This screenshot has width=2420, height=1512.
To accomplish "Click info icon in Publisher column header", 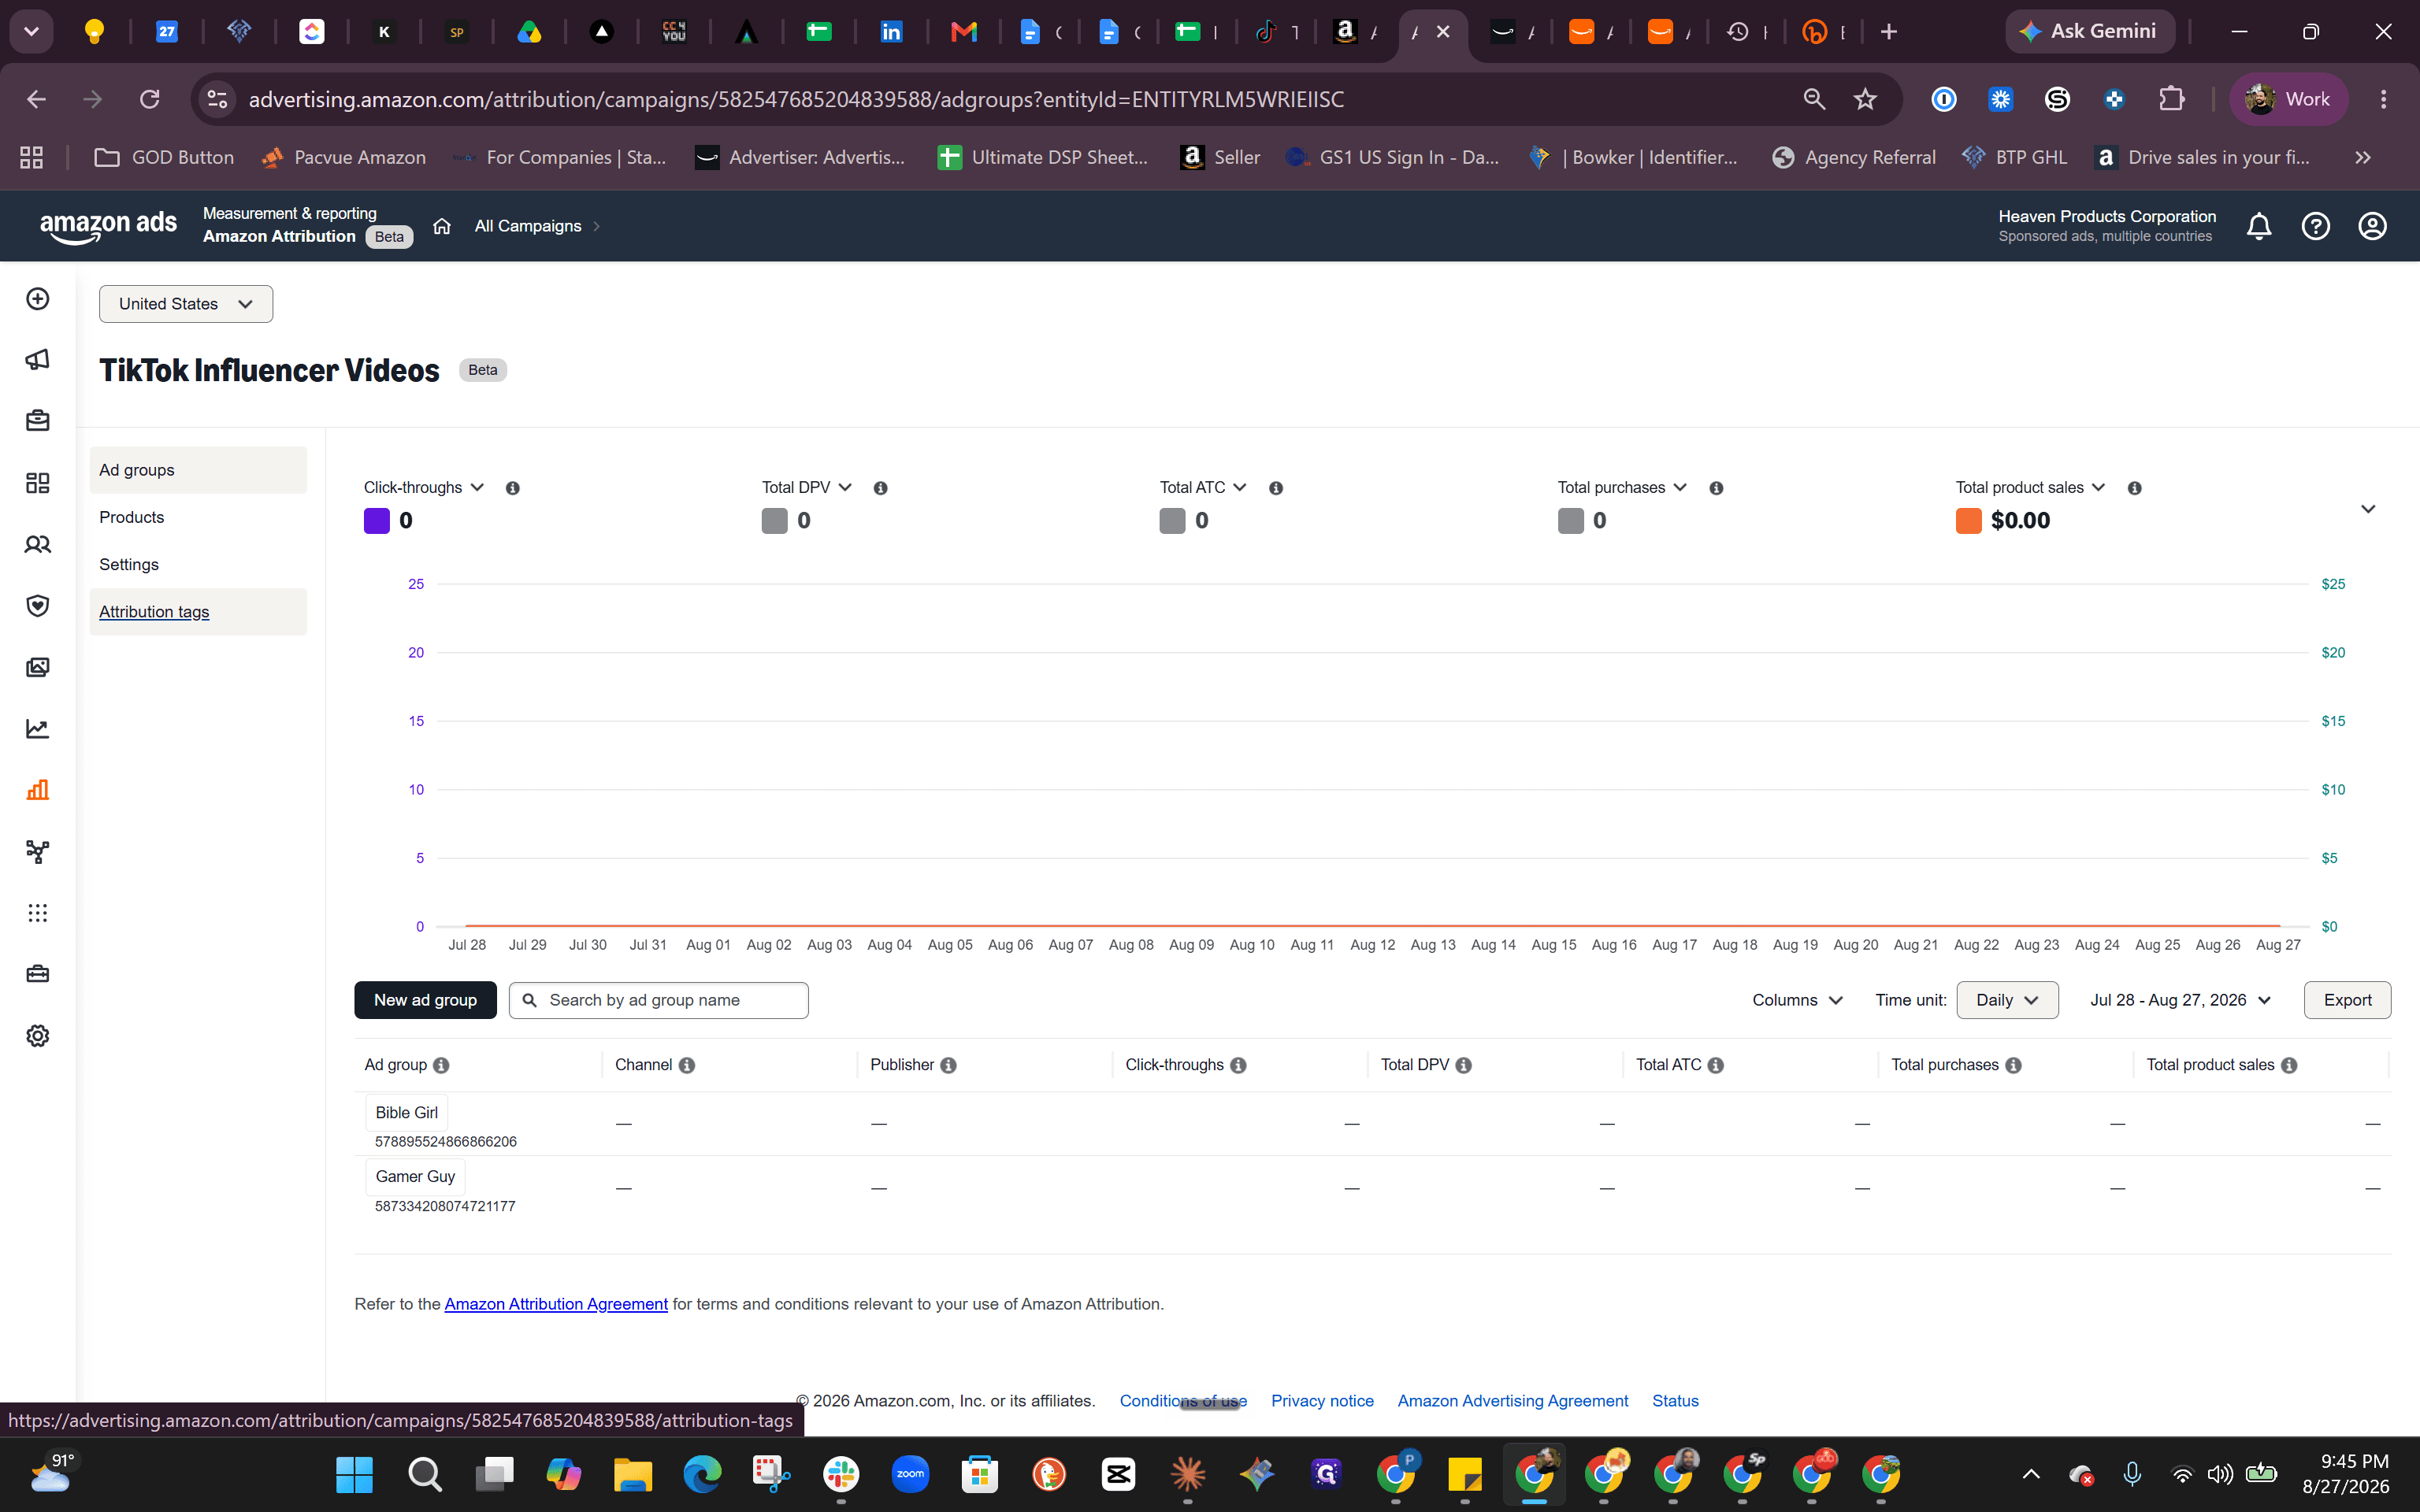I will pyautogui.click(x=949, y=1066).
